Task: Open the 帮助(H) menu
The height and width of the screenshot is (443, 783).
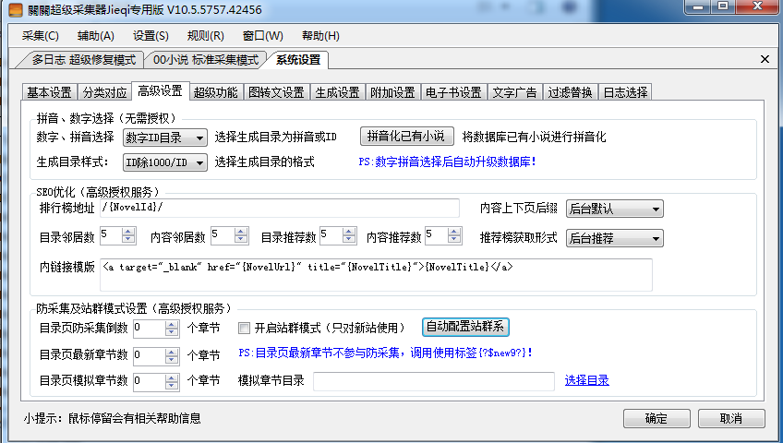Action: point(321,36)
